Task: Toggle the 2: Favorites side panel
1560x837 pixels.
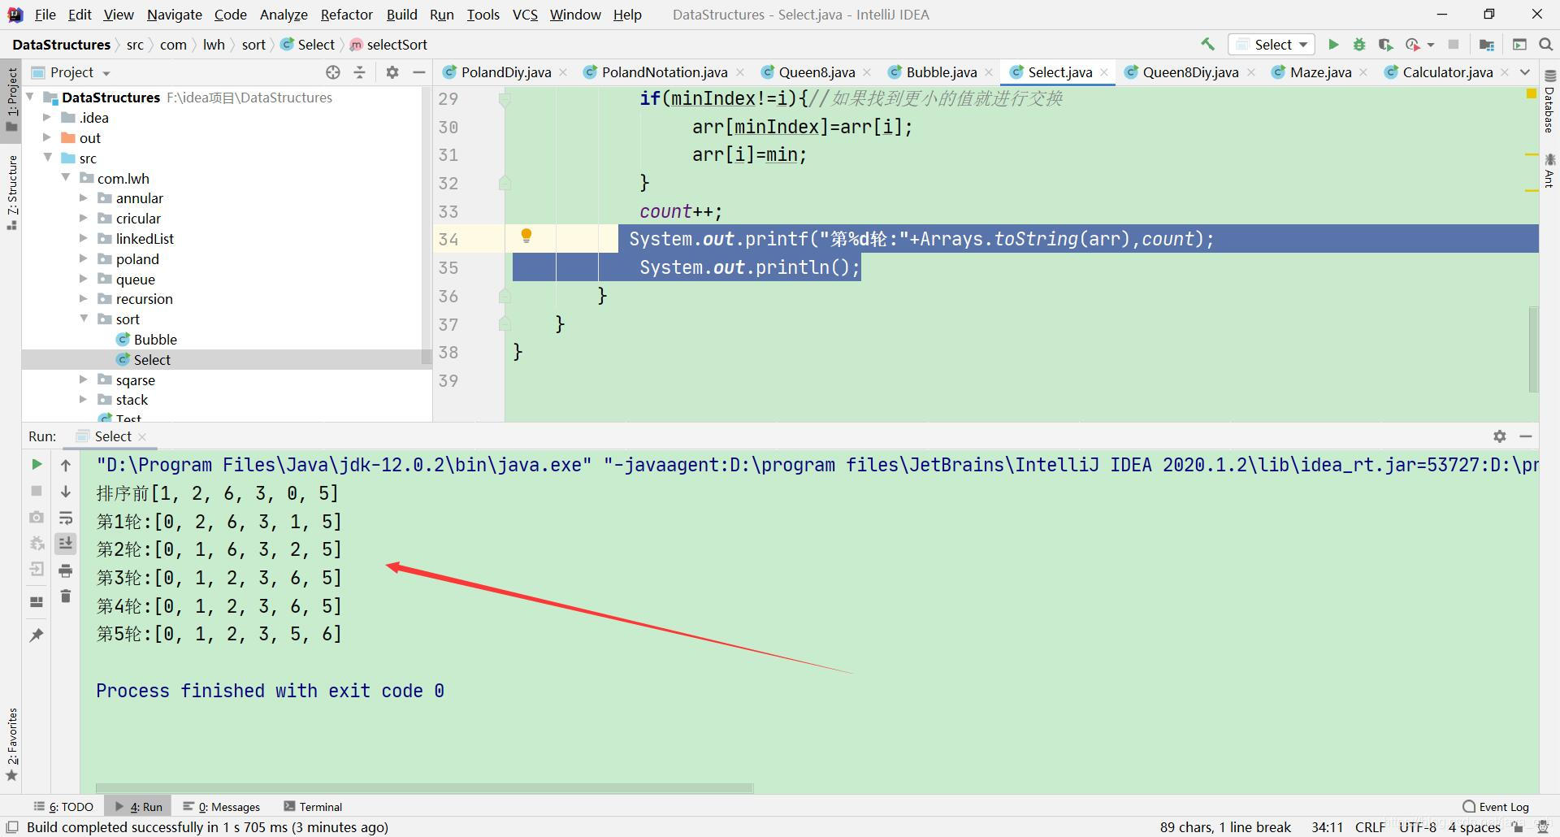Action: [x=11, y=744]
